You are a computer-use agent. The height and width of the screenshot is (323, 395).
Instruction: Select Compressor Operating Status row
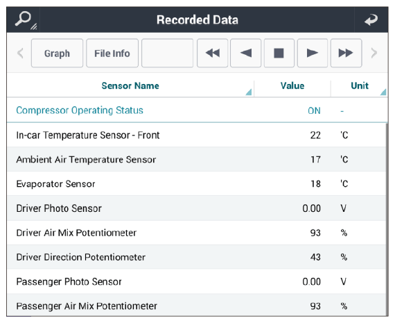[197, 110]
